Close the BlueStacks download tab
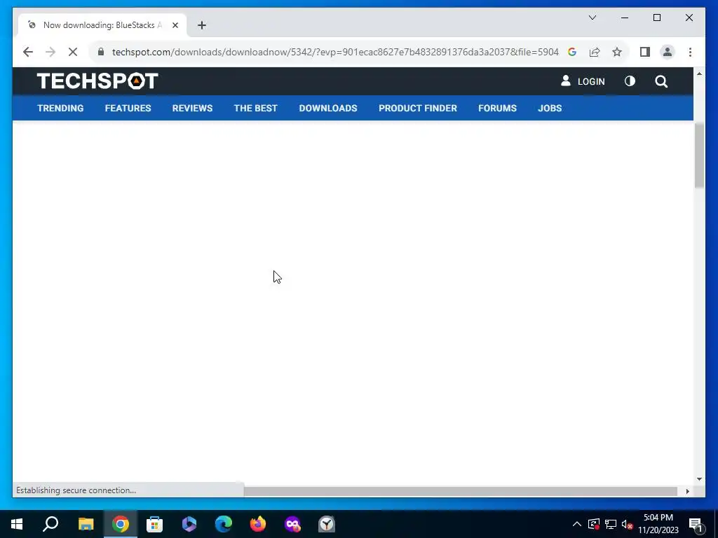Screen dimensions: 718x538 coord(175,25)
